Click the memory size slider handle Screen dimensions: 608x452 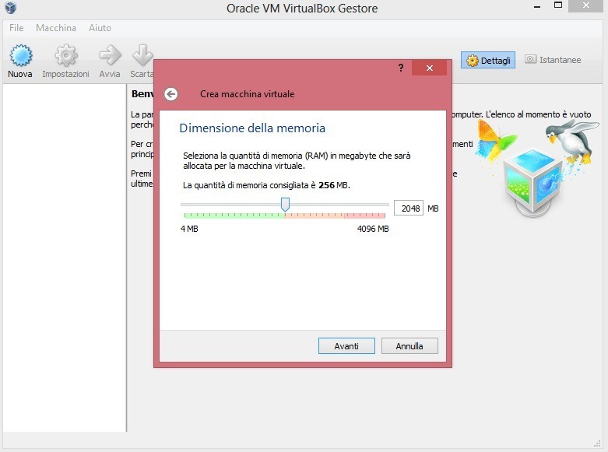pyautogui.click(x=285, y=204)
